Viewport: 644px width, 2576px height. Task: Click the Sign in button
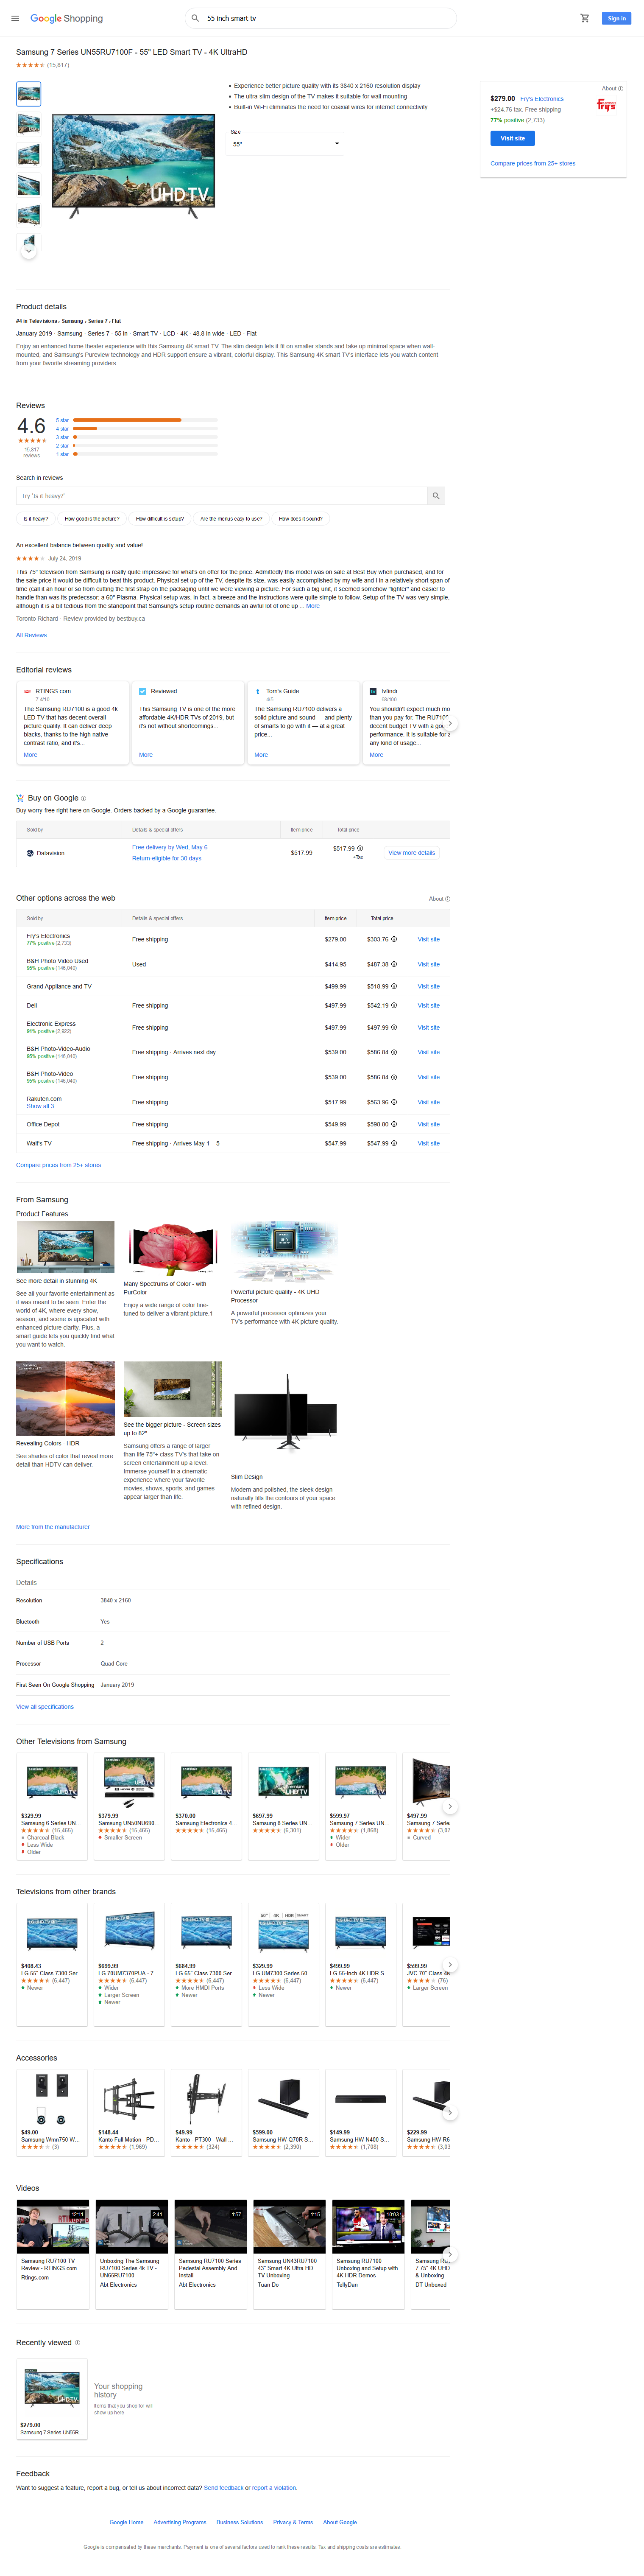coord(616,18)
